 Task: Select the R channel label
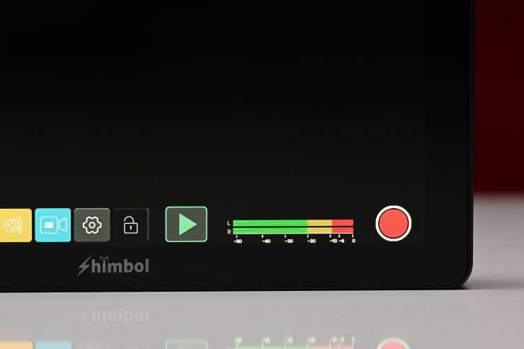point(229,231)
